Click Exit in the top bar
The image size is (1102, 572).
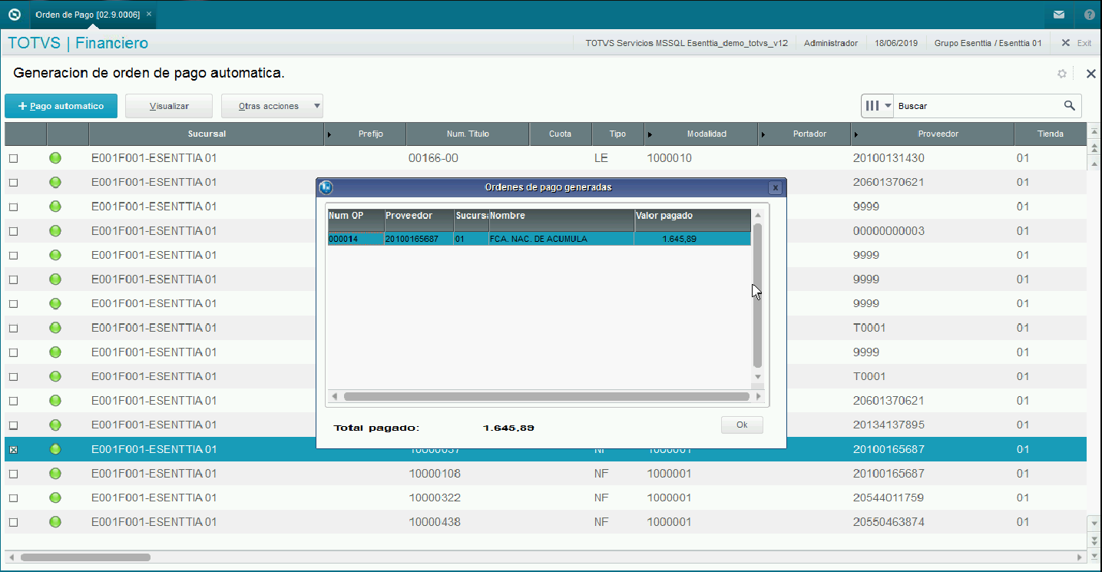pyautogui.click(x=1077, y=43)
